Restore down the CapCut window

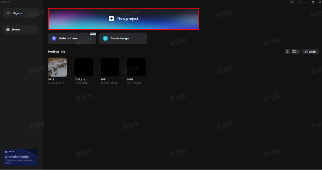click(x=313, y=2)
